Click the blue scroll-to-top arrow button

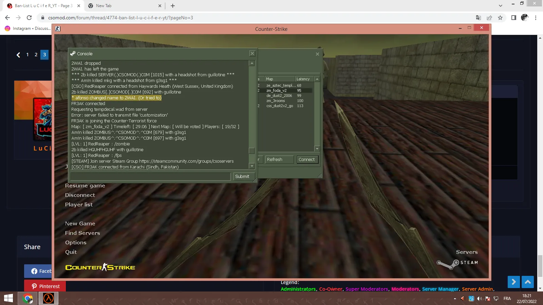pyautogui.click(x=528, y=282)
